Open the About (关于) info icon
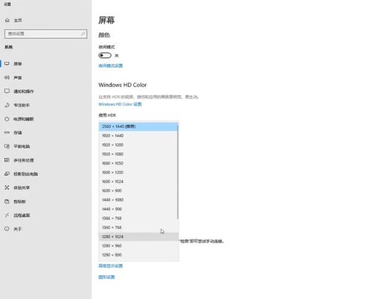This screenshot has height=299, width=372. coord(7,229)
